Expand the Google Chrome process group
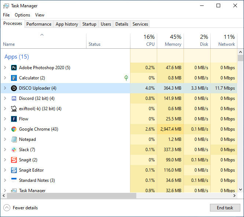Image resolution: width=244 pixels, height=217 pixels. [x=5, y=129]
